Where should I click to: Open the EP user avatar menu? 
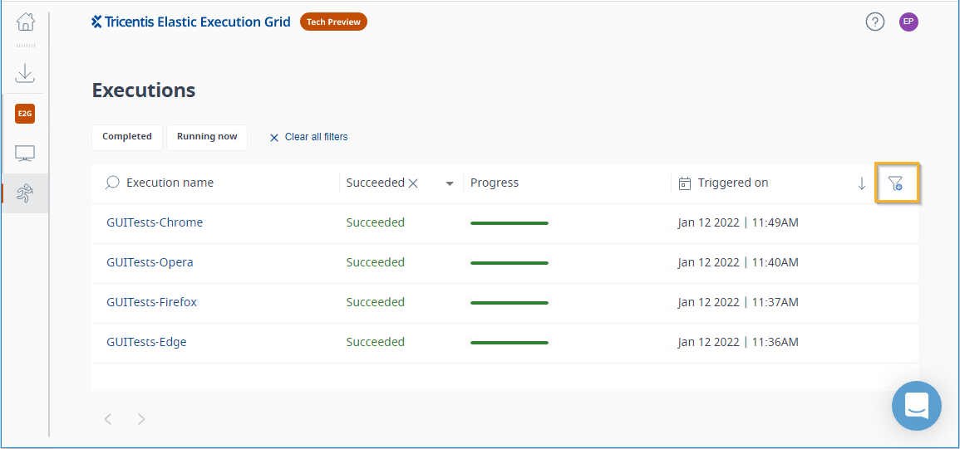pos(908,22)
